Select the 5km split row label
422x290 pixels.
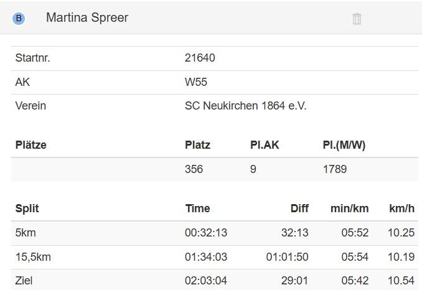26,233
